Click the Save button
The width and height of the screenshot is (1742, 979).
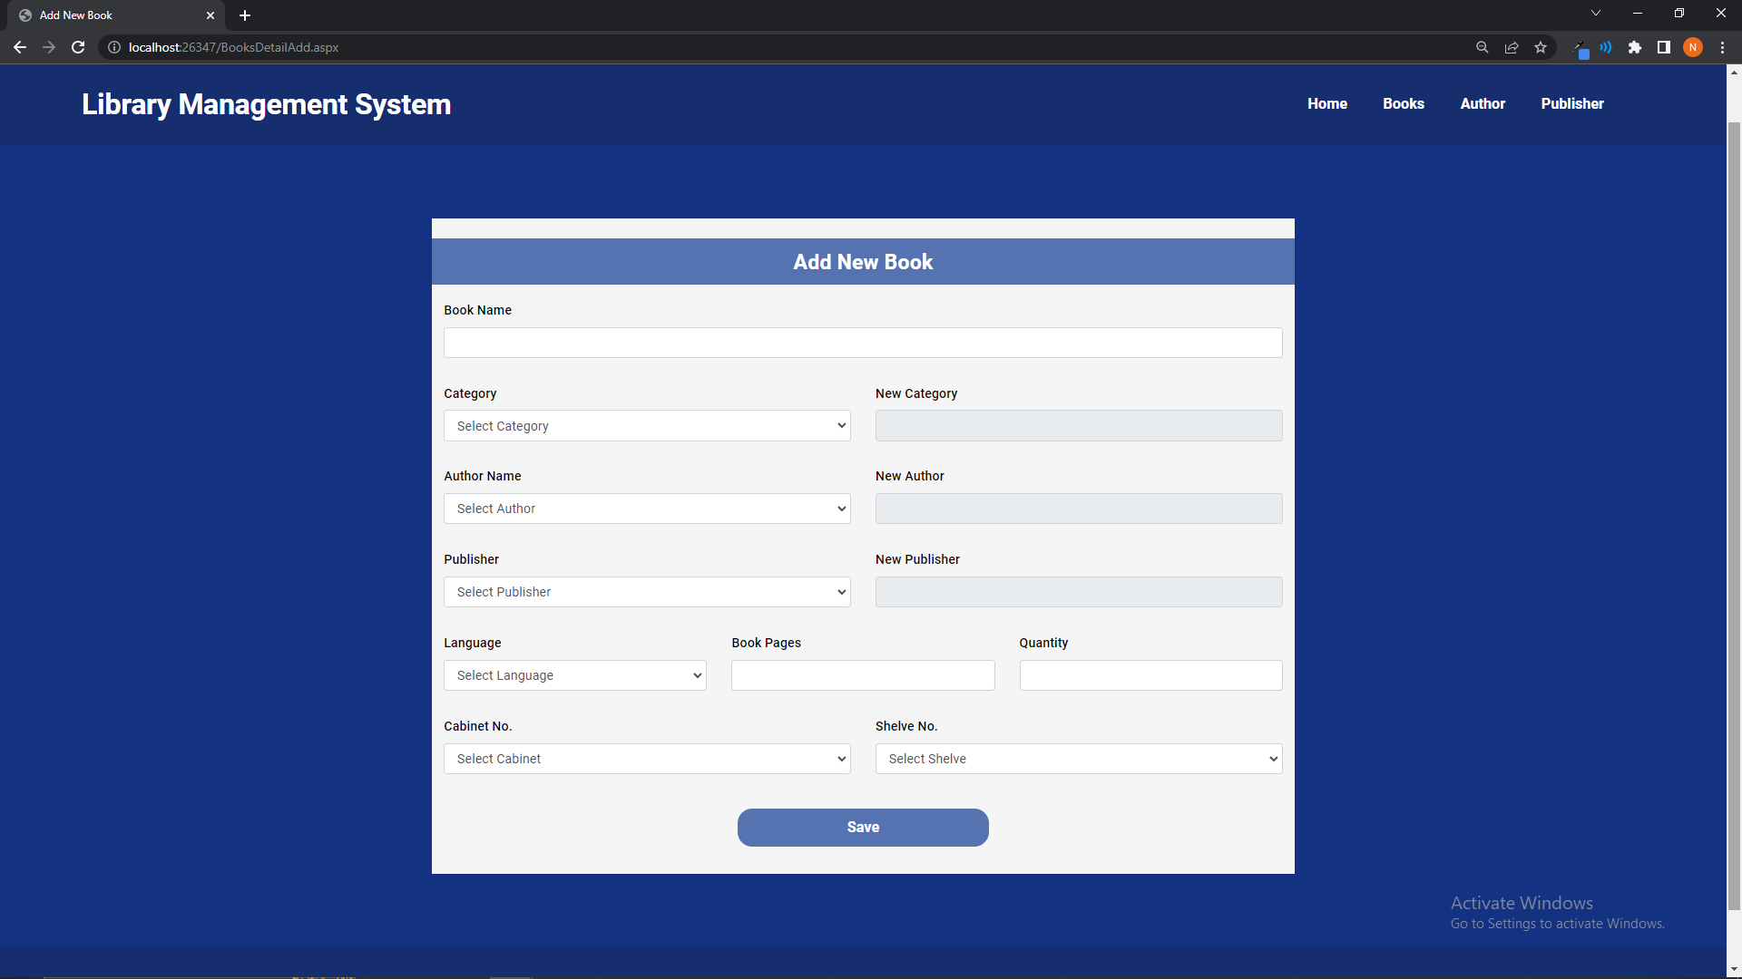click(863, 828)
